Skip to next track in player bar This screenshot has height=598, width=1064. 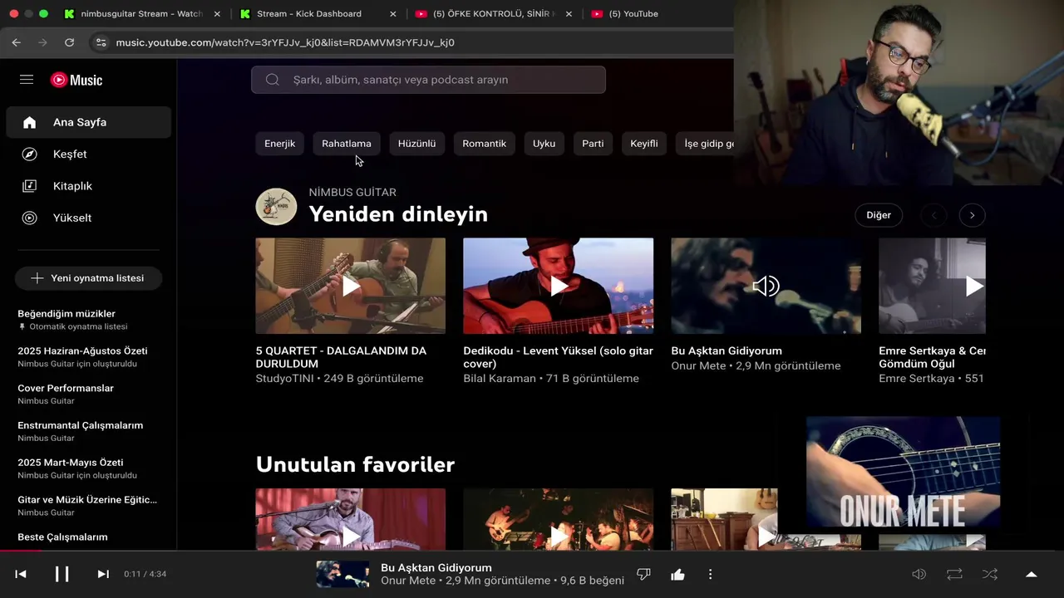pyautogui.click(x=103, y=574)
